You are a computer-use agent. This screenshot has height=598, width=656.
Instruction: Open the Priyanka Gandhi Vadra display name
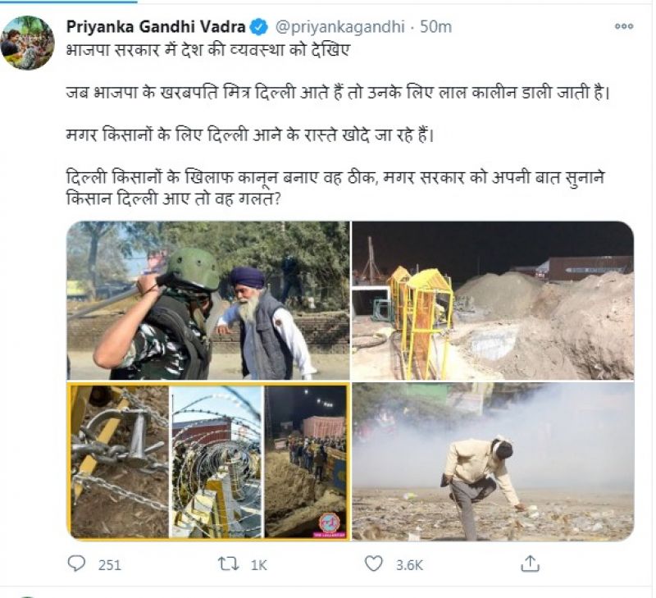156,27
